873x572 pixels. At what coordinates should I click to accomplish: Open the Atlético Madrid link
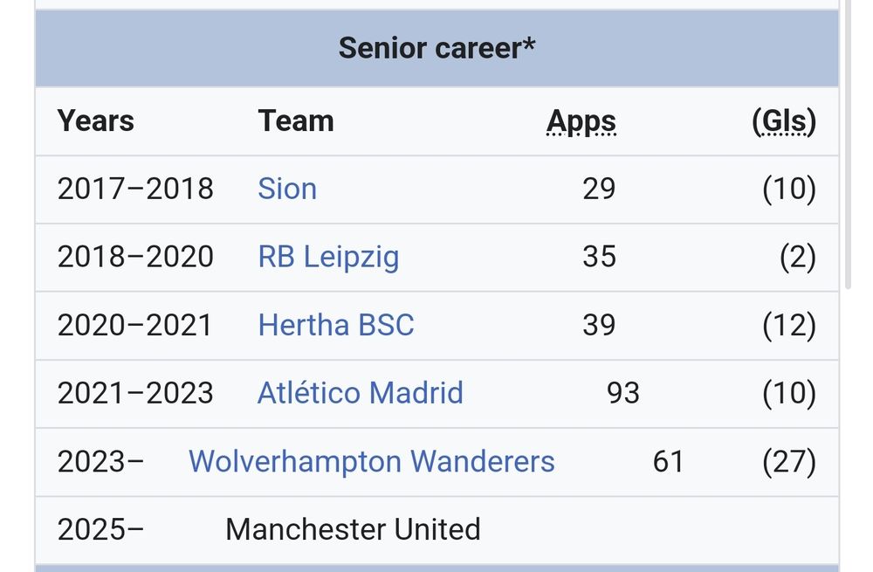point(361,393)
